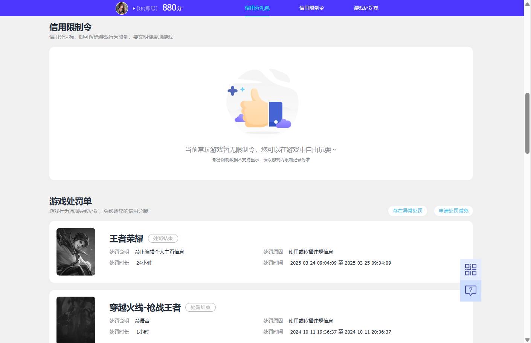The width and height of the screenshot is (531, 343).
Task: Click the thumbs-up illustration graphic
Action: pyautogui.click(x=261, y=102)
